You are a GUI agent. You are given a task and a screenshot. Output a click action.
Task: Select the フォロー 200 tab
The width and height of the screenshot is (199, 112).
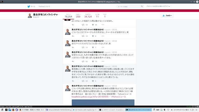click(78, 16)
